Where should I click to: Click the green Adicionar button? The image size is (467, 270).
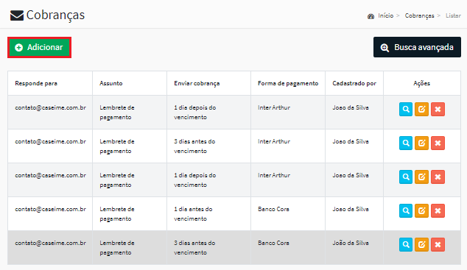pos(39,47)
